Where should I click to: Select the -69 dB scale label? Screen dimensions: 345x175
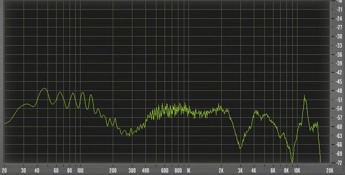tap(339, 154)
